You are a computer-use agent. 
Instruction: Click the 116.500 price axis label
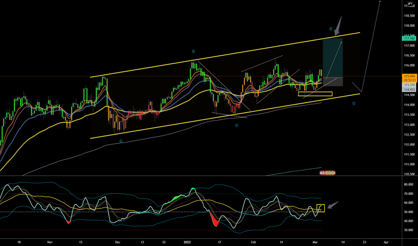[409, 55]
